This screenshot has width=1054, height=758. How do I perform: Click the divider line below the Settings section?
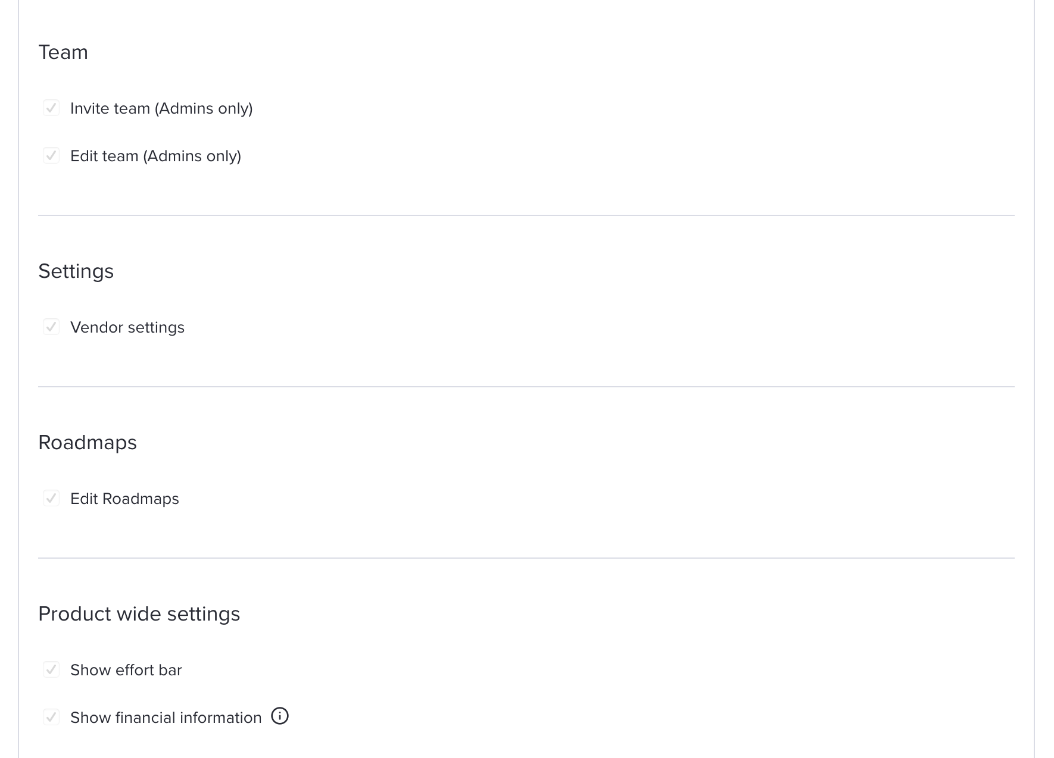click(x=526, y=387)
